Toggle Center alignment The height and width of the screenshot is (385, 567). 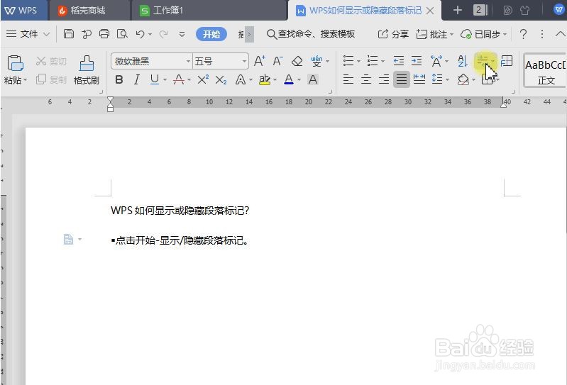pyautogui.click(x=366, y=79)
